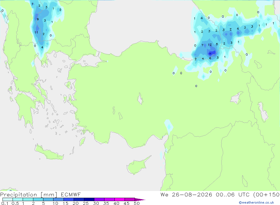Click the ECMWF model label
The image size is (280, 205).
[71, 194]
